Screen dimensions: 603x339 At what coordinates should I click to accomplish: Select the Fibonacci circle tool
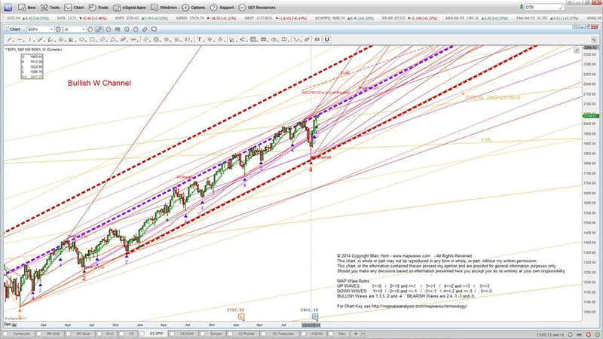click(x=156, y=40)
